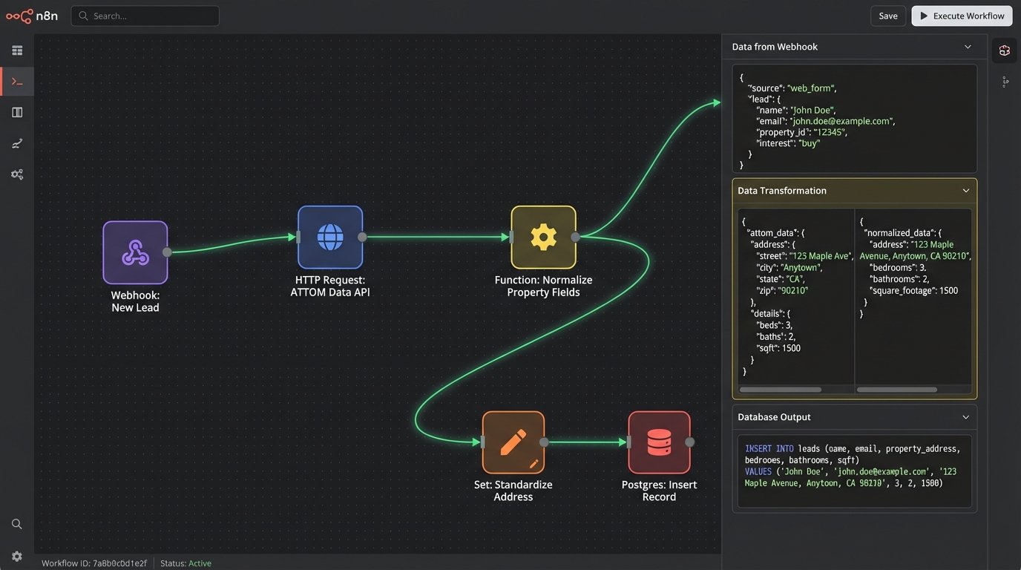Click the output connector on Postgres node

point(689,442)
